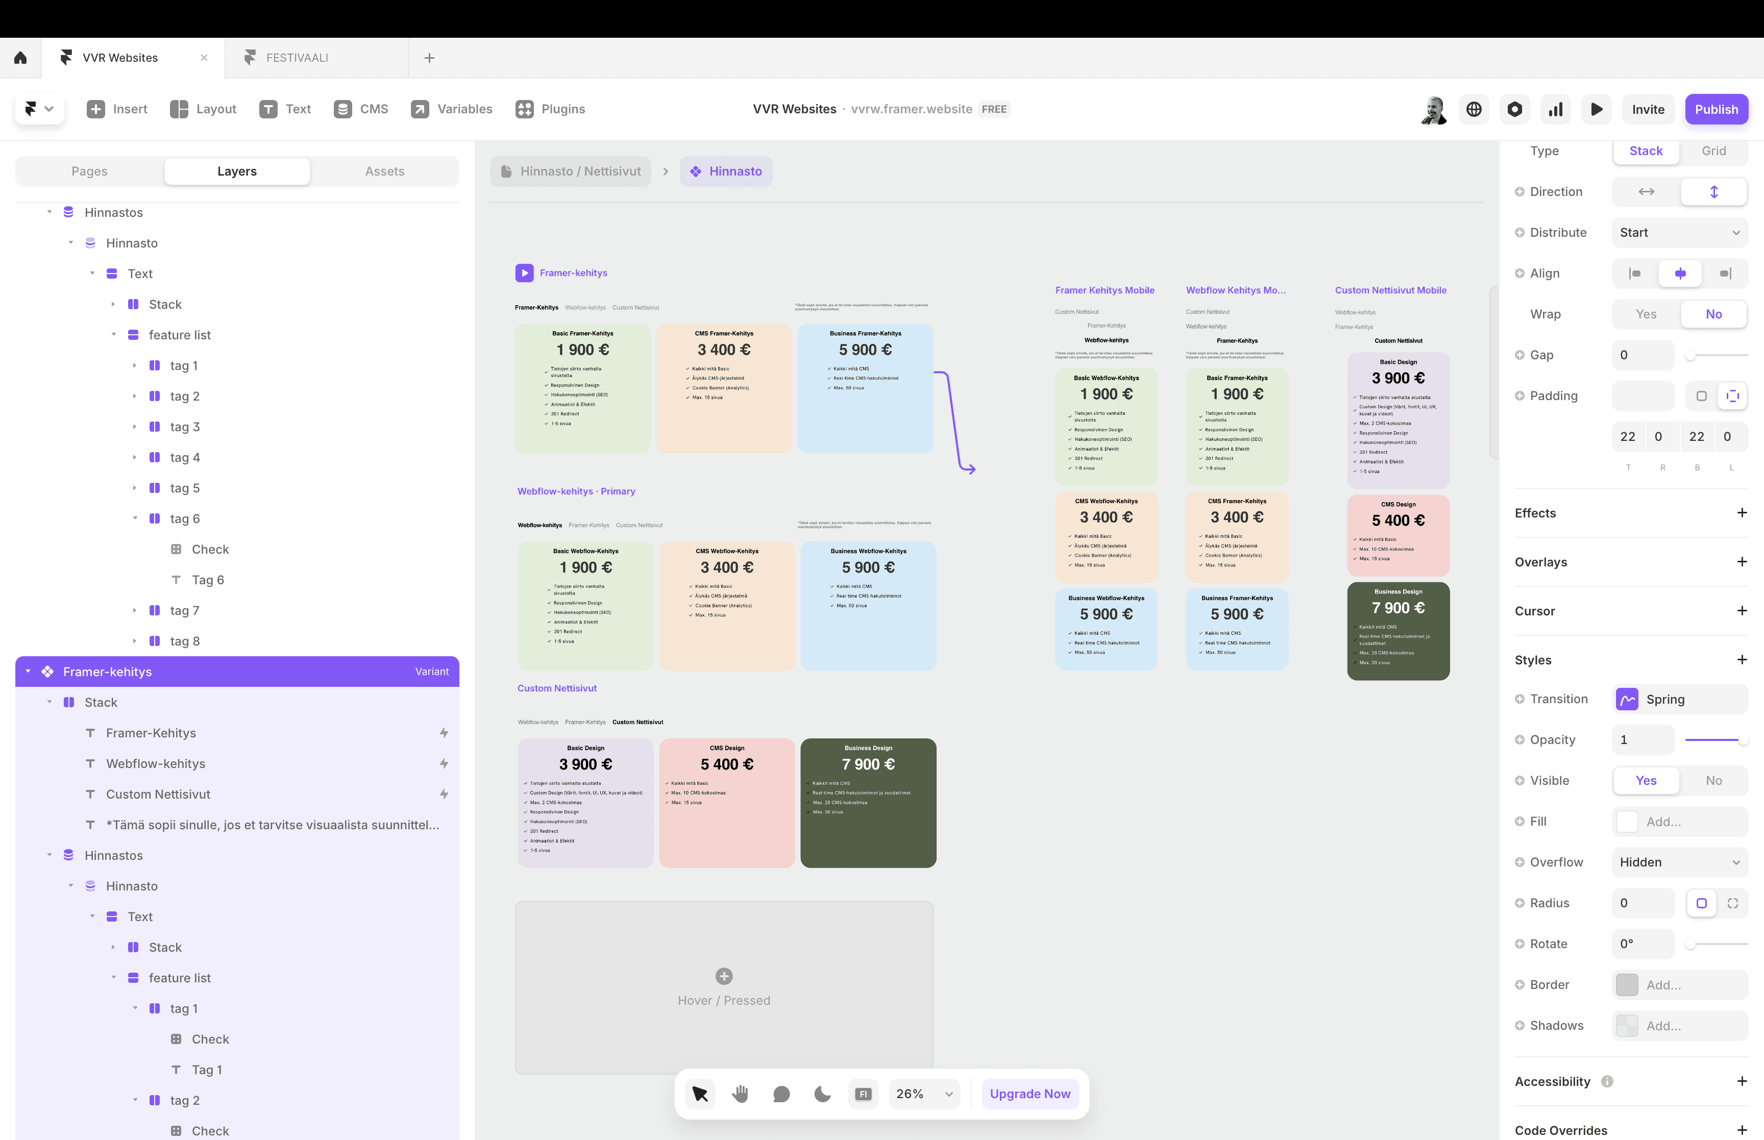Screen dimensions: 1764x1140
Task: Toggle dark mode canvas icon
Action: click(822, 1094)
